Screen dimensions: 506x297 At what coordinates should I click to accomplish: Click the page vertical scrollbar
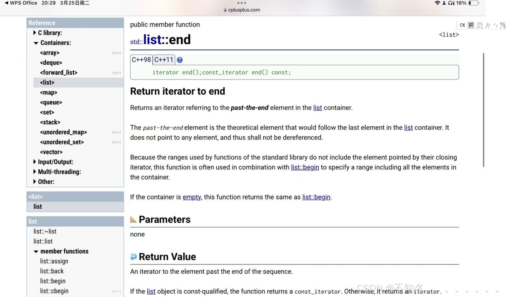(483, 110)
